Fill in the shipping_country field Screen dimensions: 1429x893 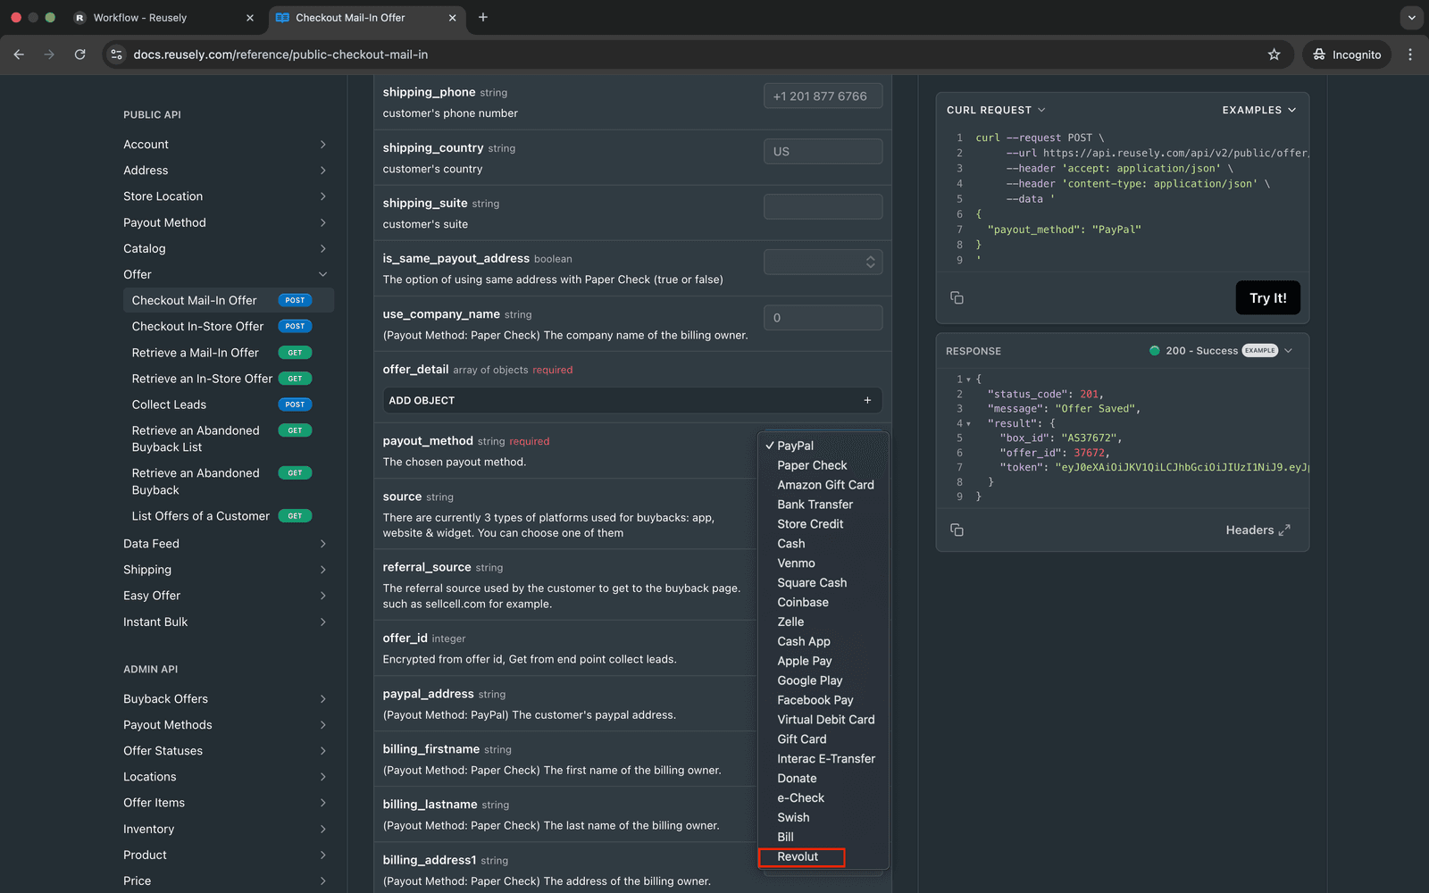(x=823, y=151)
